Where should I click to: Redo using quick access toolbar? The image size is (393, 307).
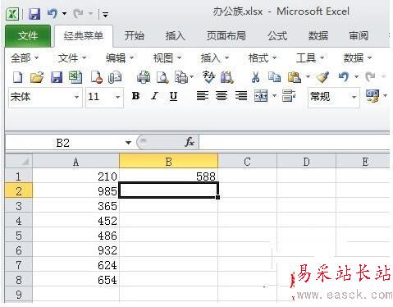78,13
